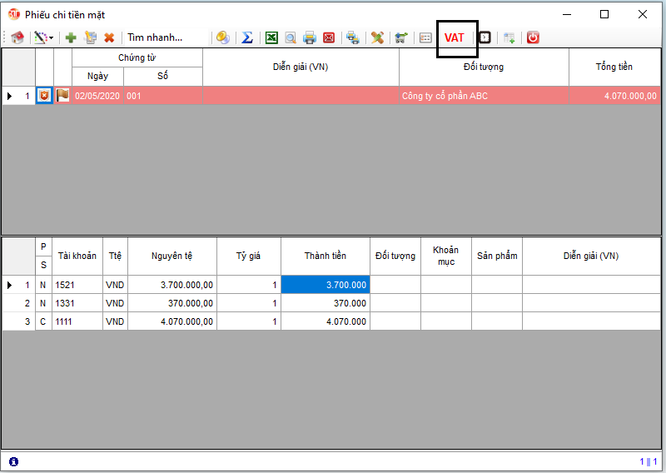Open print preview magnifier icon
The width and height of the screenshot is (666, 473).
point(291,37)
